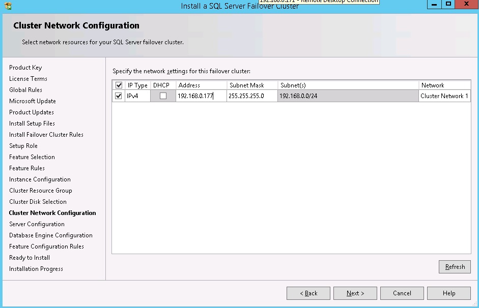Select the Subnet Mask cell 255.255.255.0
479x308 pixels.
pos(252,96)
